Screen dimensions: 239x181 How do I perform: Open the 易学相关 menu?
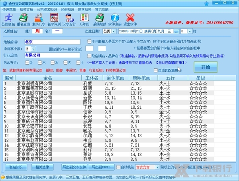pyautogui.click(x=84, y=10)
